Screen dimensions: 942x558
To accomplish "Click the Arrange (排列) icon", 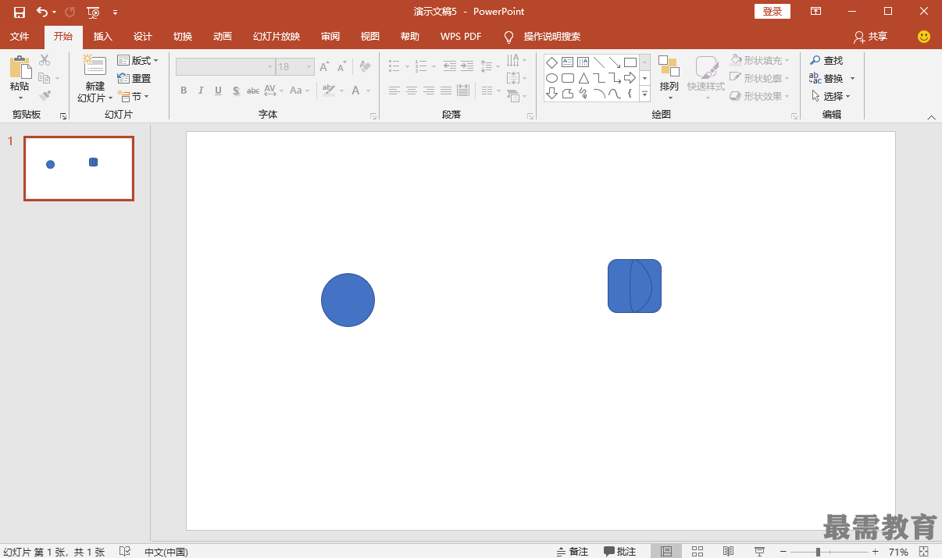I will [x=669, y=66].
